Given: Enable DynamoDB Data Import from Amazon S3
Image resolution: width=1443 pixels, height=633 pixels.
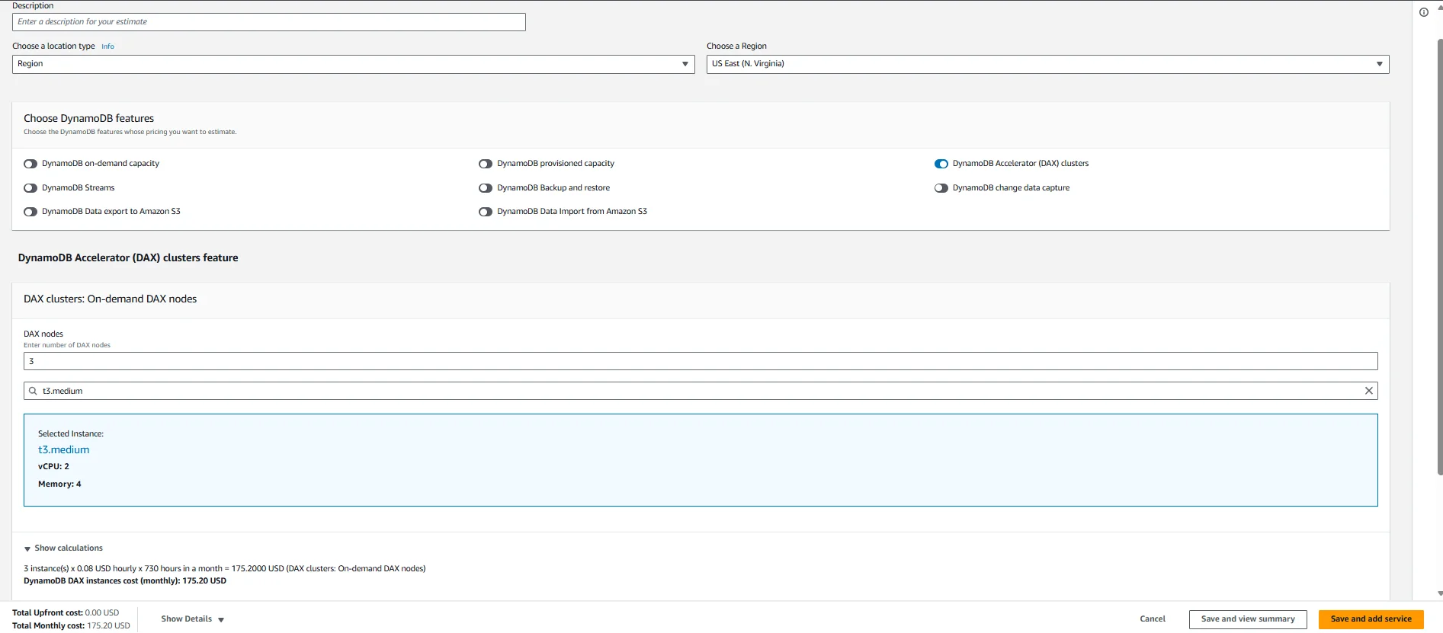Looking at the screenshot, I should tap(486, 212).
